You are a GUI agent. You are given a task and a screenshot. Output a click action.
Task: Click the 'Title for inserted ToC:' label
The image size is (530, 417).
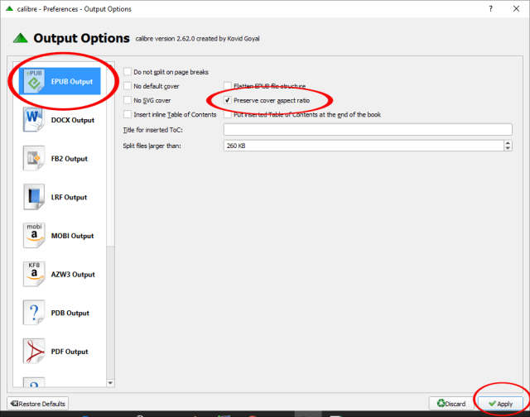(152, 130)
